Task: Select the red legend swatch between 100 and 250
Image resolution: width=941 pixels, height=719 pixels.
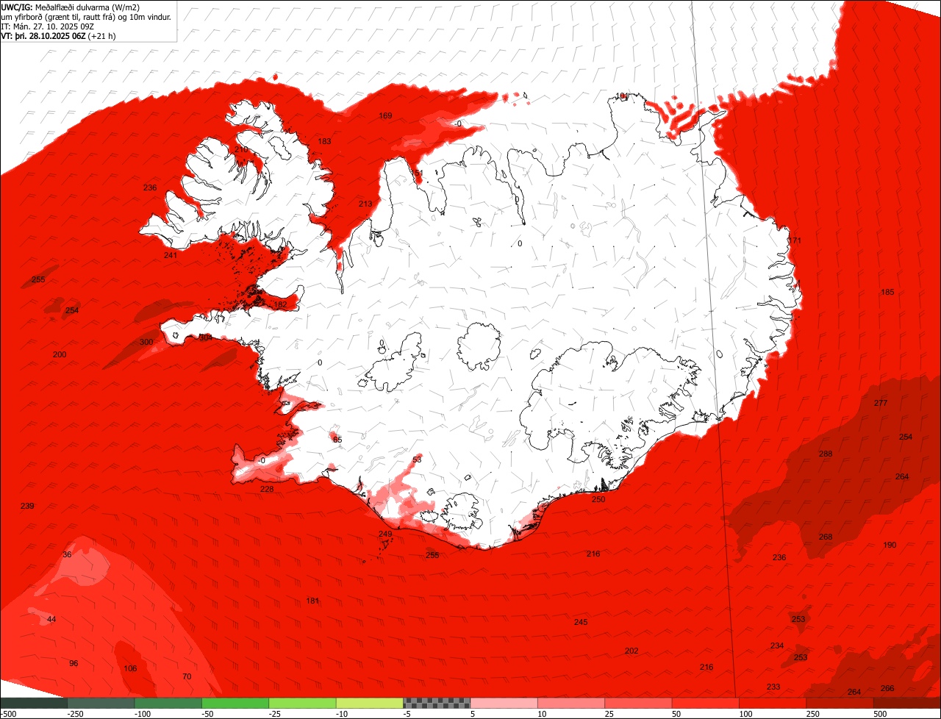Action: (773, 703)
